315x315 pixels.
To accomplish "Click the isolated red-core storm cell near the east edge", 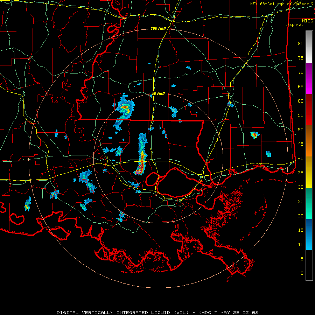I will (255, 135).
